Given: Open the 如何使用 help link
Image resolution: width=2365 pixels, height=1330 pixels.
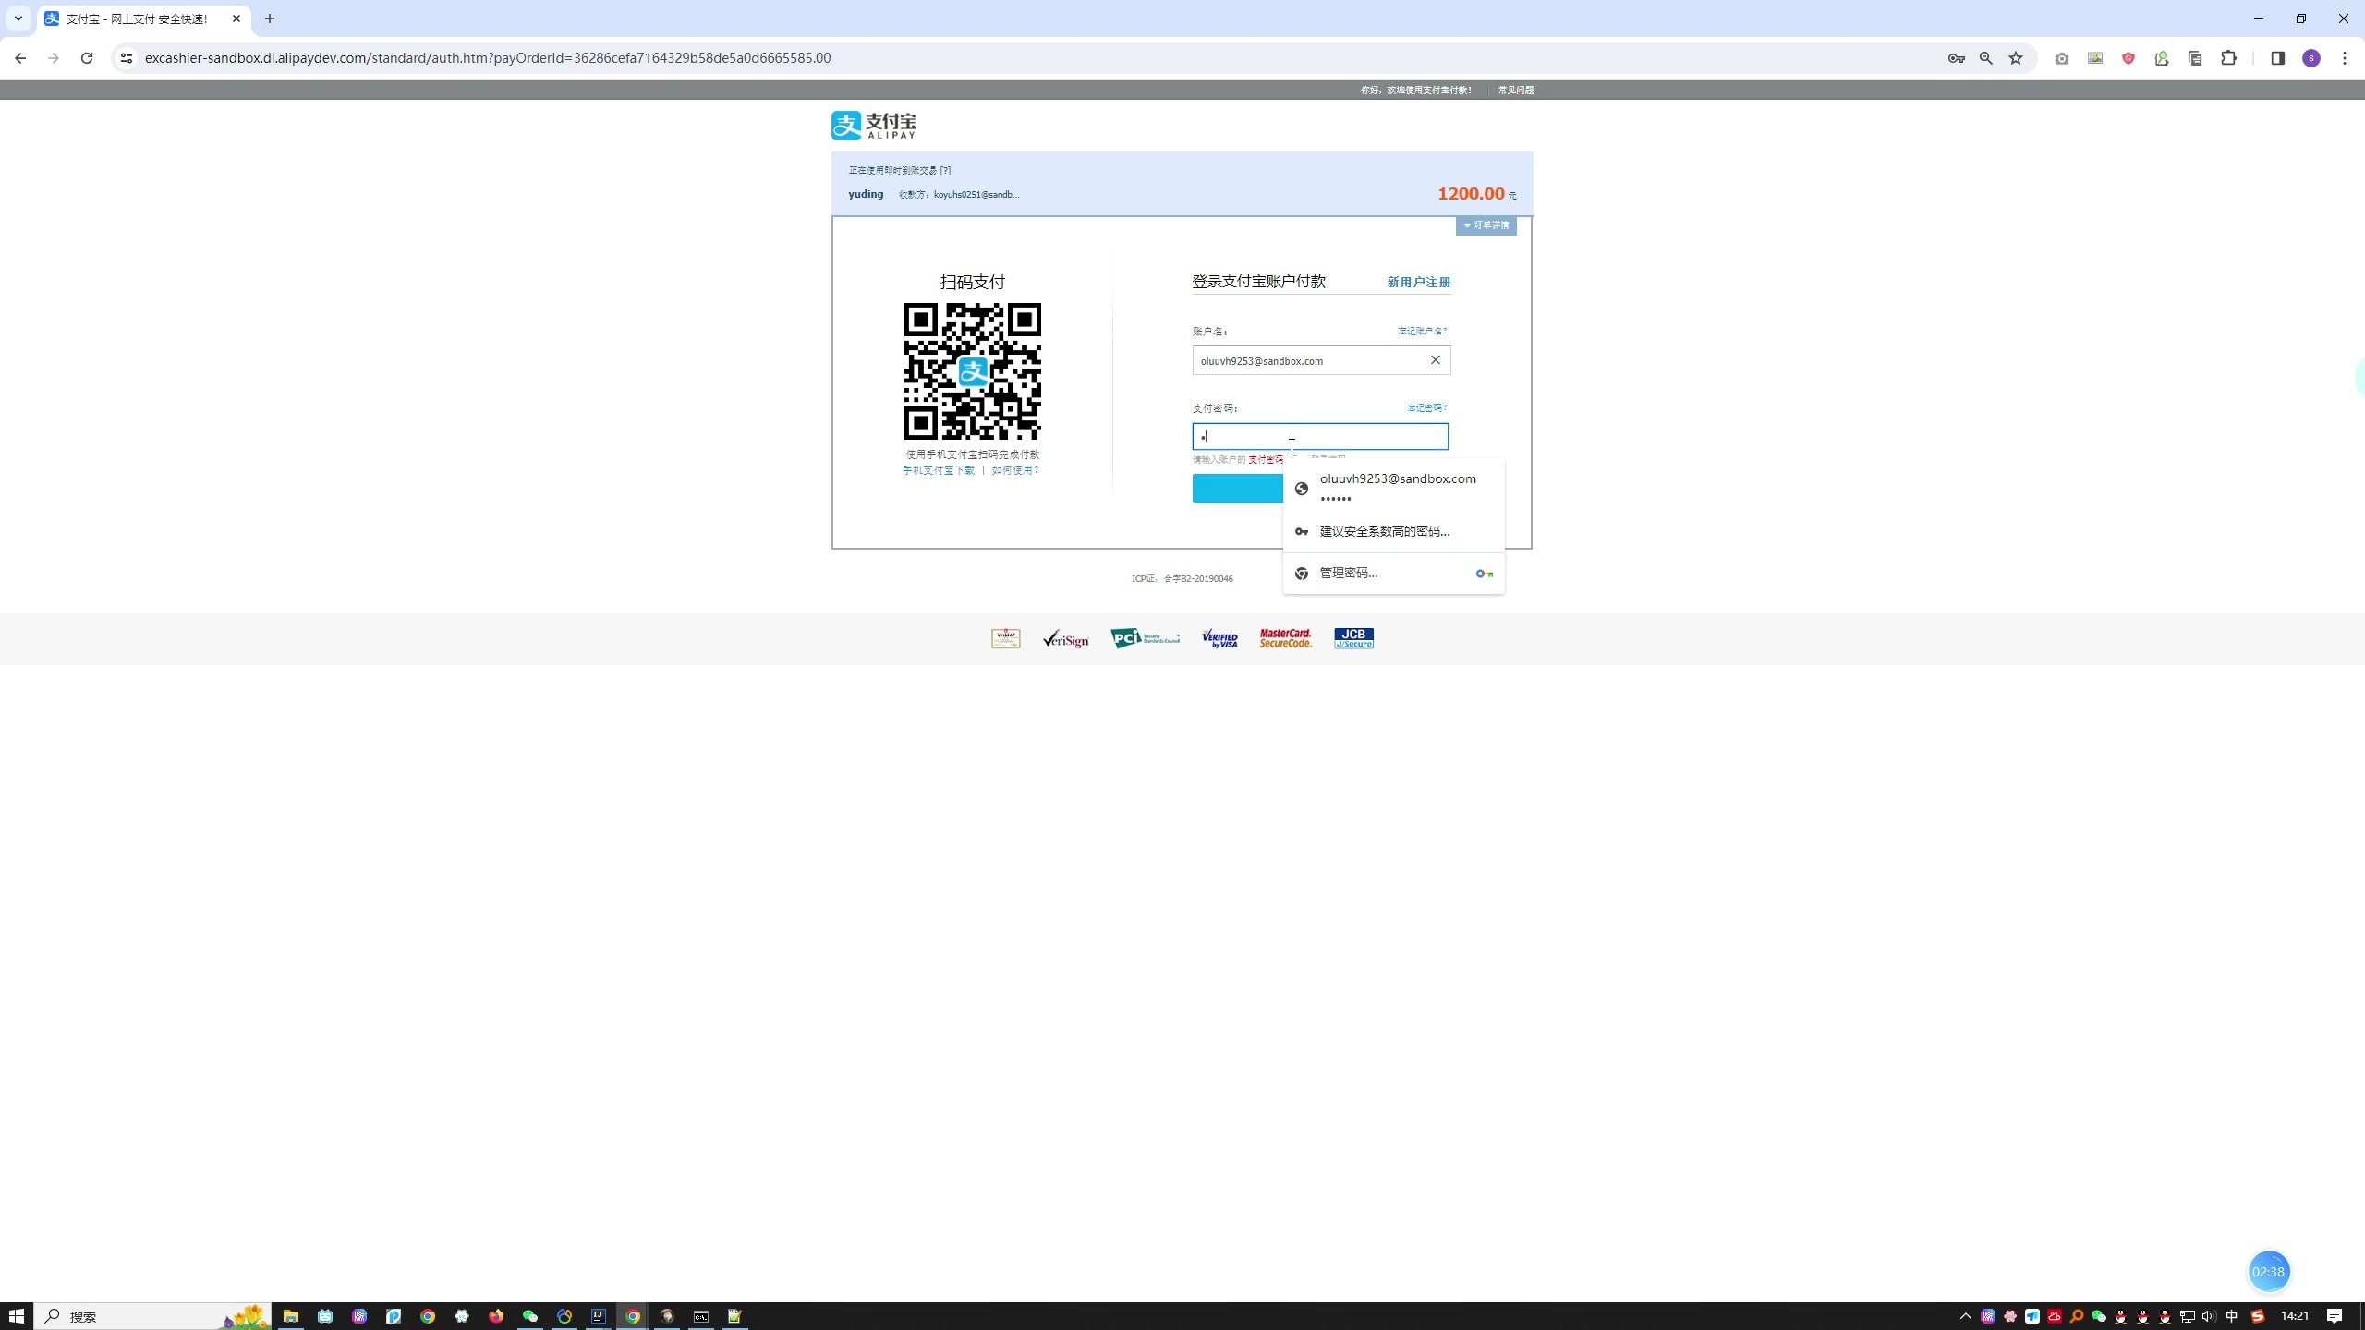Looking at the screenshot, I should click(1015, 470).
